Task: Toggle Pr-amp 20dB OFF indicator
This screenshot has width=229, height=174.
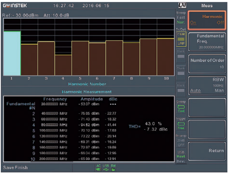Action: (181, 142)
